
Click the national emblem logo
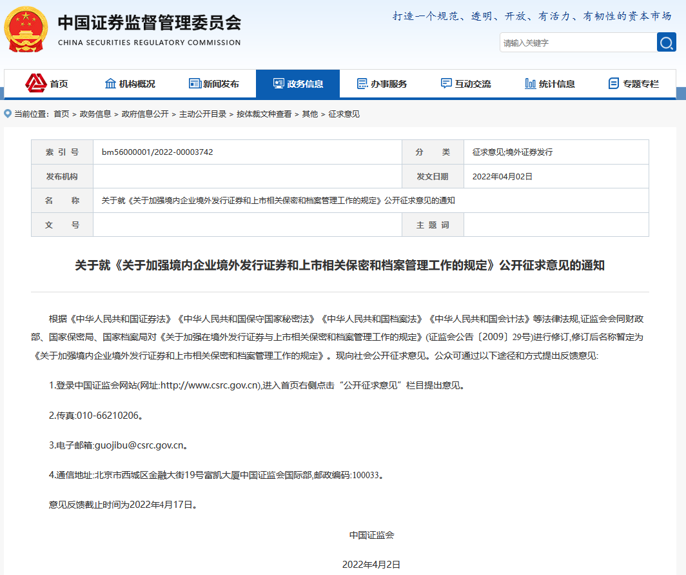click(x=26, y=29)
